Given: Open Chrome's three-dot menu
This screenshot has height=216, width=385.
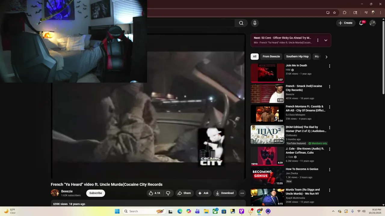Looking at the screenshot, I should (380, 13).
